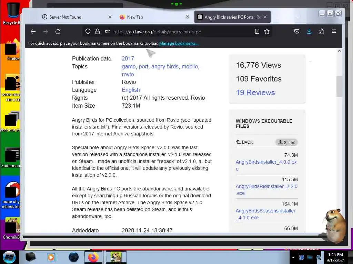The width and height of the screenshot is (353, 264).
Task: Download AngryBirdsSeasonsInstaller_4.1.0.exe
Action: pos(265,214)
